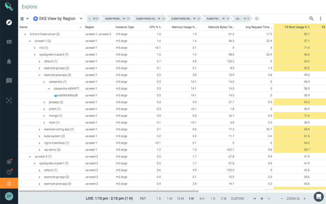Select the jclient (1) row
The width and height of the screenshot is (326, 204).
click(x=172, y=109)
